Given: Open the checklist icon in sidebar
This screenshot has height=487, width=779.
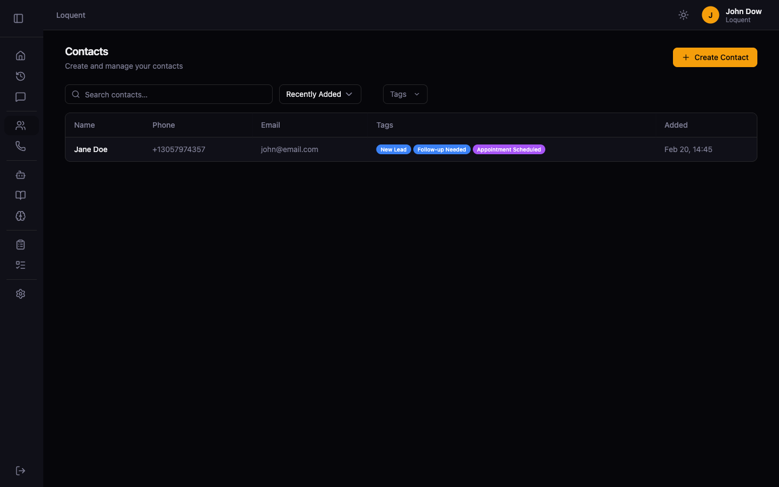Looking at the screenshot, I should point(21,265).
